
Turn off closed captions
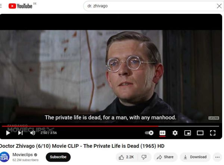coord(162,133)
